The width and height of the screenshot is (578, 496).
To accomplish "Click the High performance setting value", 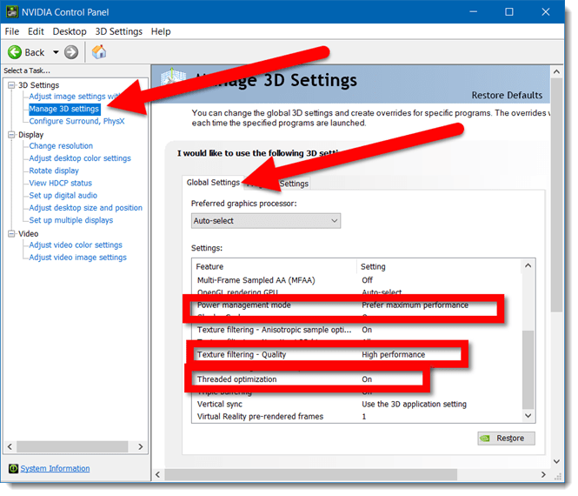I will pos(394,355).
